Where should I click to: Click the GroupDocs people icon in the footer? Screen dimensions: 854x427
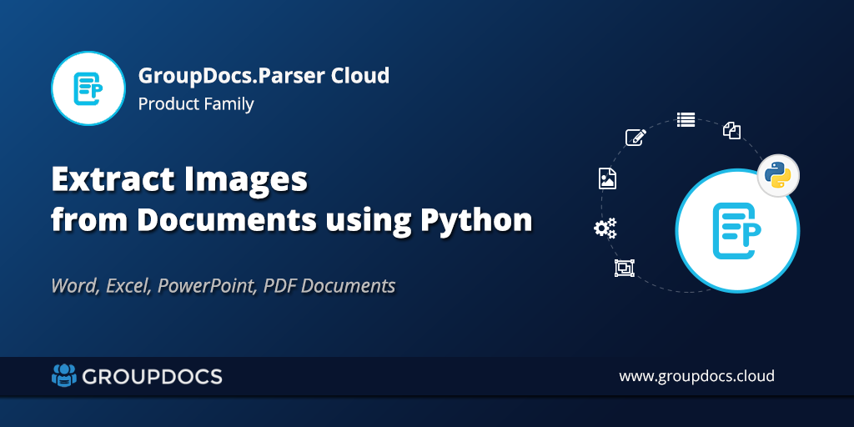pyautogui.click(x=63, y=376)
